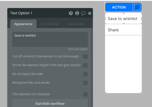The width and height of the screenshot is (152, 107).
Task: Enable Recognize links and emails checkbox
Action: [x=85, y=83]
